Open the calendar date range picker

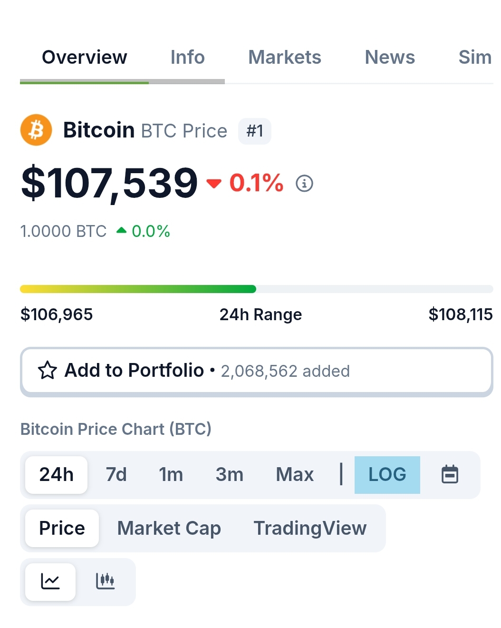pos(450,474)
